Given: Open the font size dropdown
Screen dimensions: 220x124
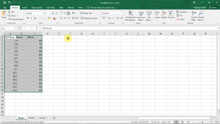Looking at the screenshot, I should [x=49, y=13].
